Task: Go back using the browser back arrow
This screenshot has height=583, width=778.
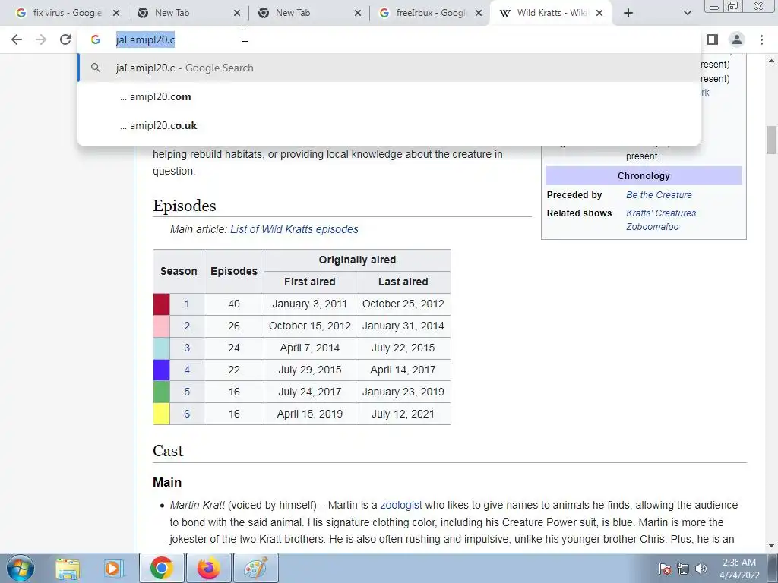Action: tap(17, 39)
